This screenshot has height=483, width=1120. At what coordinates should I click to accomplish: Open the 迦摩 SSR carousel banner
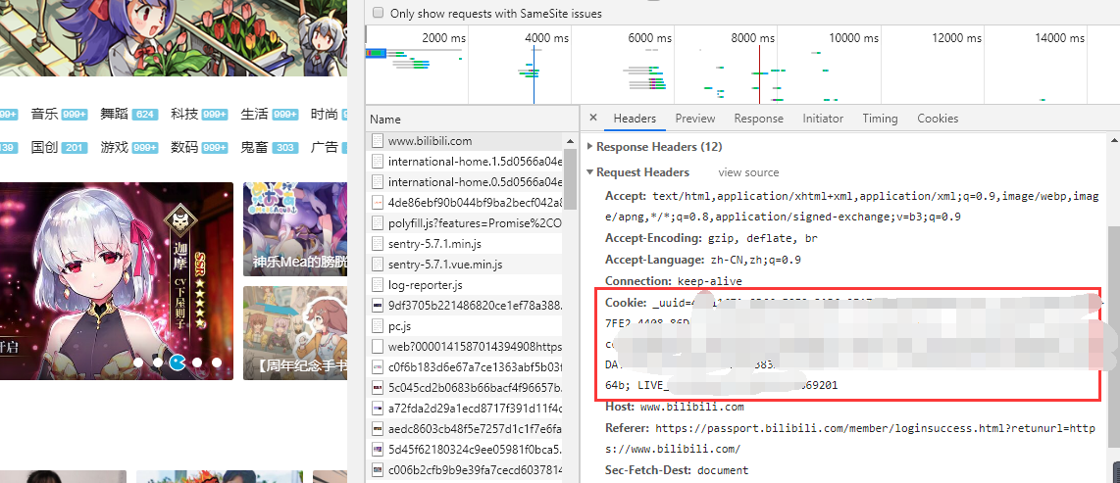(117, 280)
